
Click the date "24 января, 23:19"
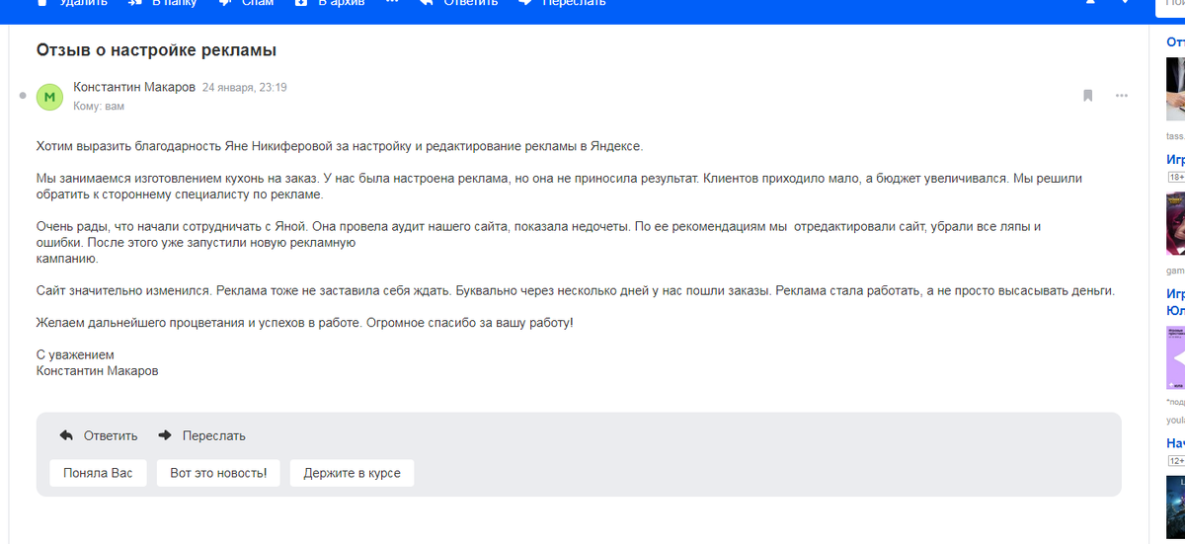[x=245, y=88]
